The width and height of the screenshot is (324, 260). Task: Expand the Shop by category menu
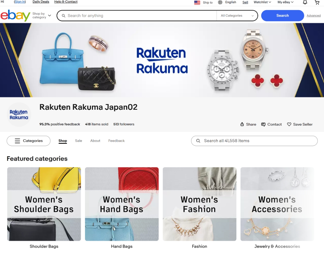coord(41,15)
